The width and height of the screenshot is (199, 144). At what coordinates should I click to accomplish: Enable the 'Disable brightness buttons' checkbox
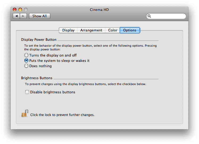pyautogui.click(x=27, y=92)
